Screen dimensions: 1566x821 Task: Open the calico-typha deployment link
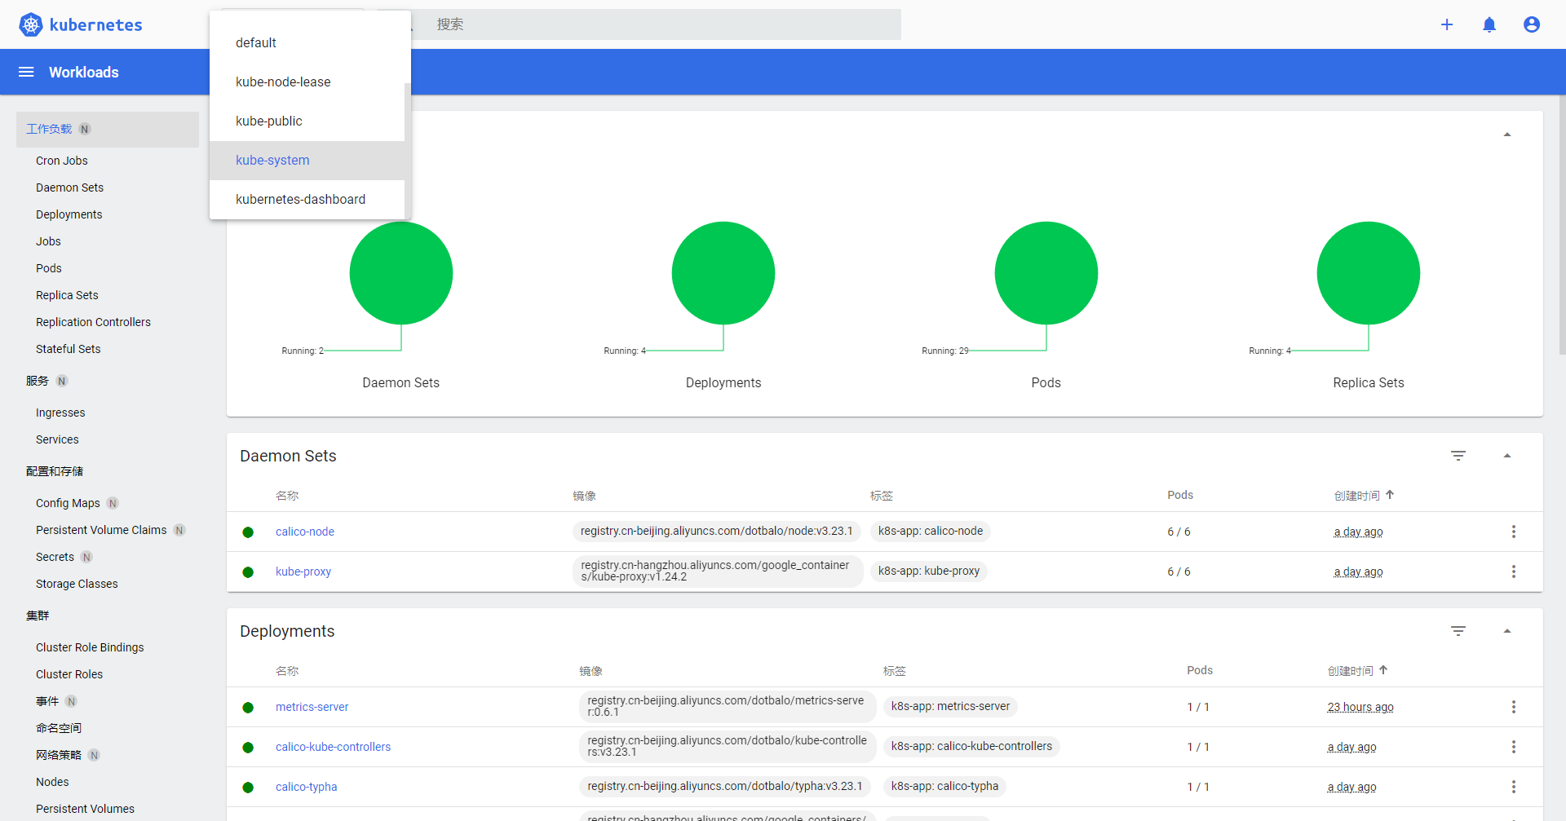(x=306, y=787)
